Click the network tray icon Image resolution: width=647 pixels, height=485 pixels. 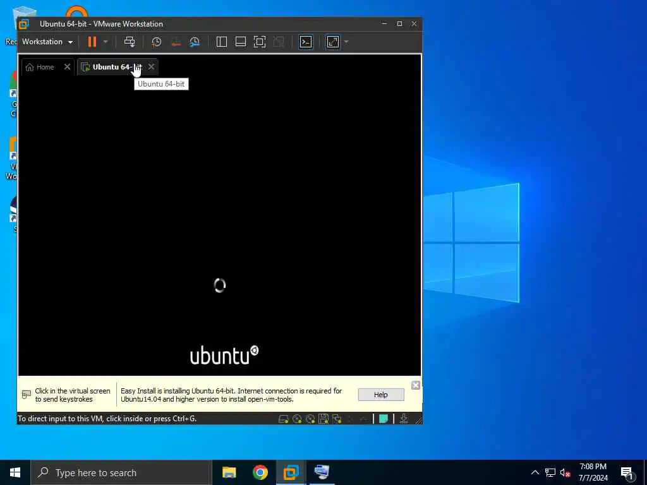(x=550, y=472)
